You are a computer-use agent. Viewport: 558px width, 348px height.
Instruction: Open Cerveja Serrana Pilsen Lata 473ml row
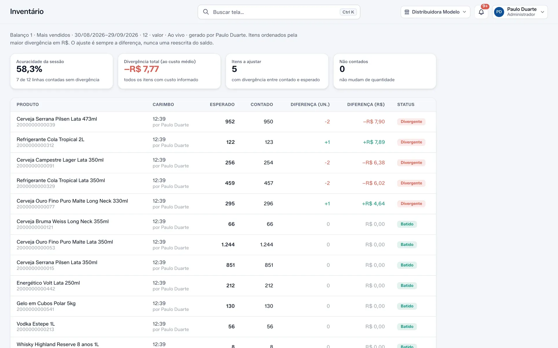[223, 122]
